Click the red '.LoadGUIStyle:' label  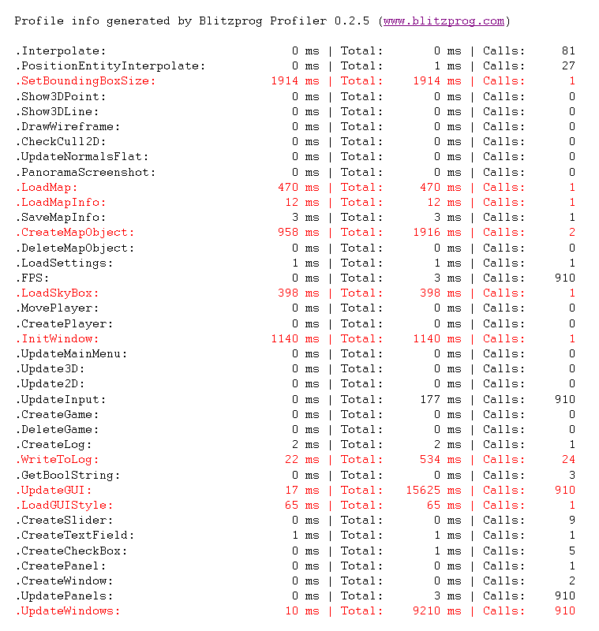pyautogui.click(x=64, y=506)
